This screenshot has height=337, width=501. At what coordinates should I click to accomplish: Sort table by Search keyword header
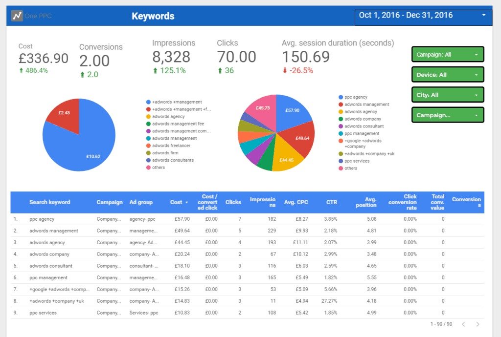point(49,202)
